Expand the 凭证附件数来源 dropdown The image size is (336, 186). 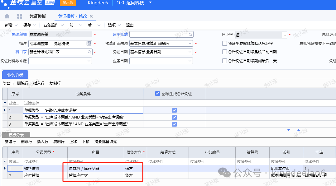[x=89, y=61]
